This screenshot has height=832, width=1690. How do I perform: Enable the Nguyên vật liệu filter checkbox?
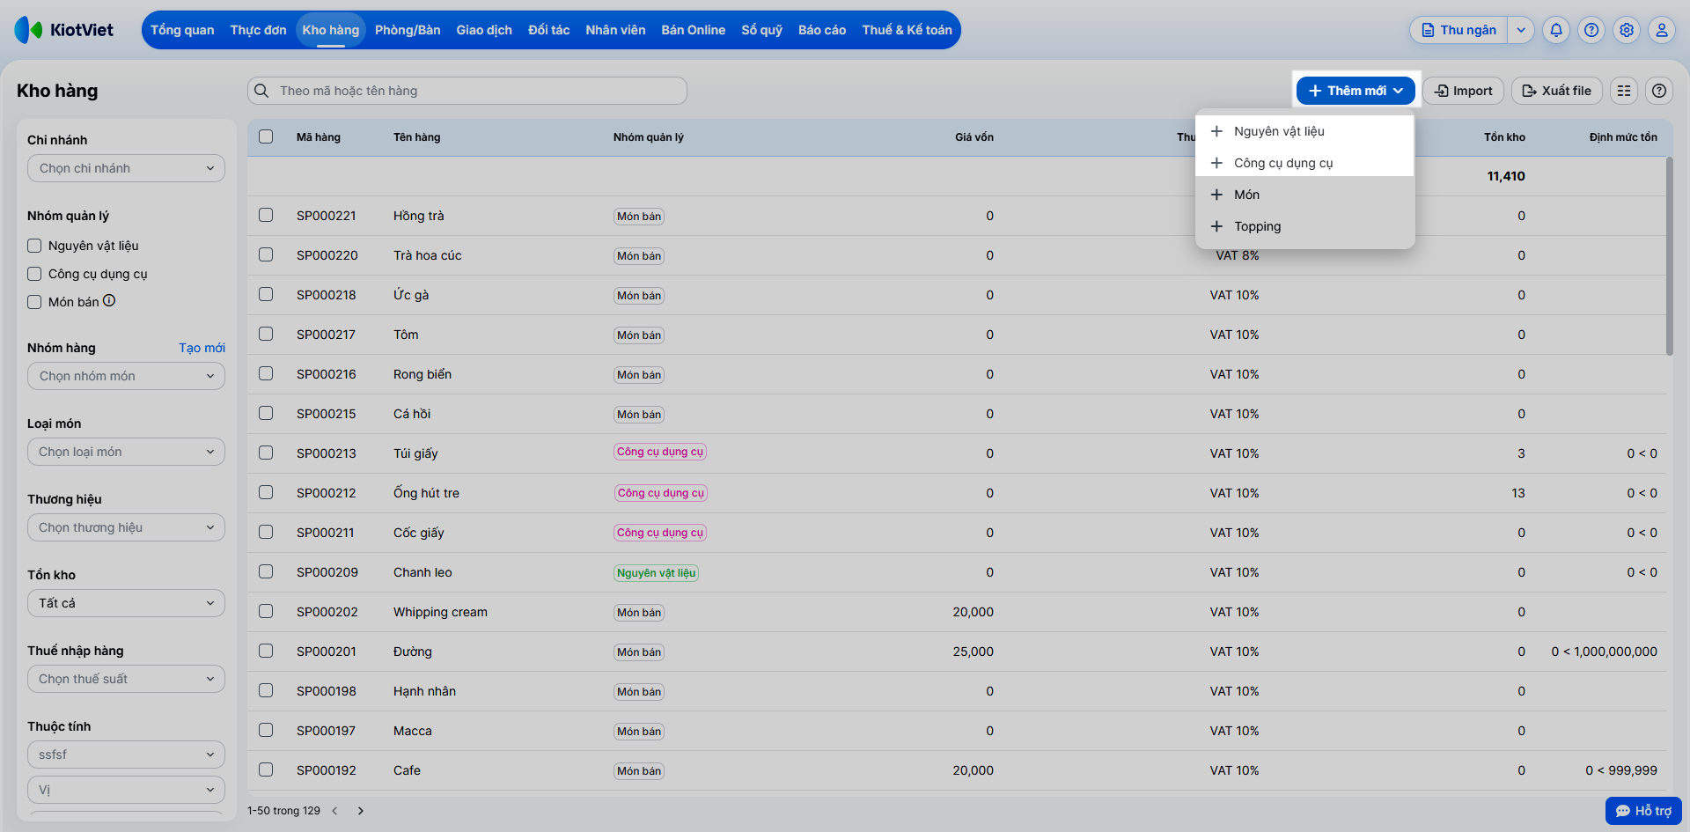pyautogui.click(x=34, y=246)
